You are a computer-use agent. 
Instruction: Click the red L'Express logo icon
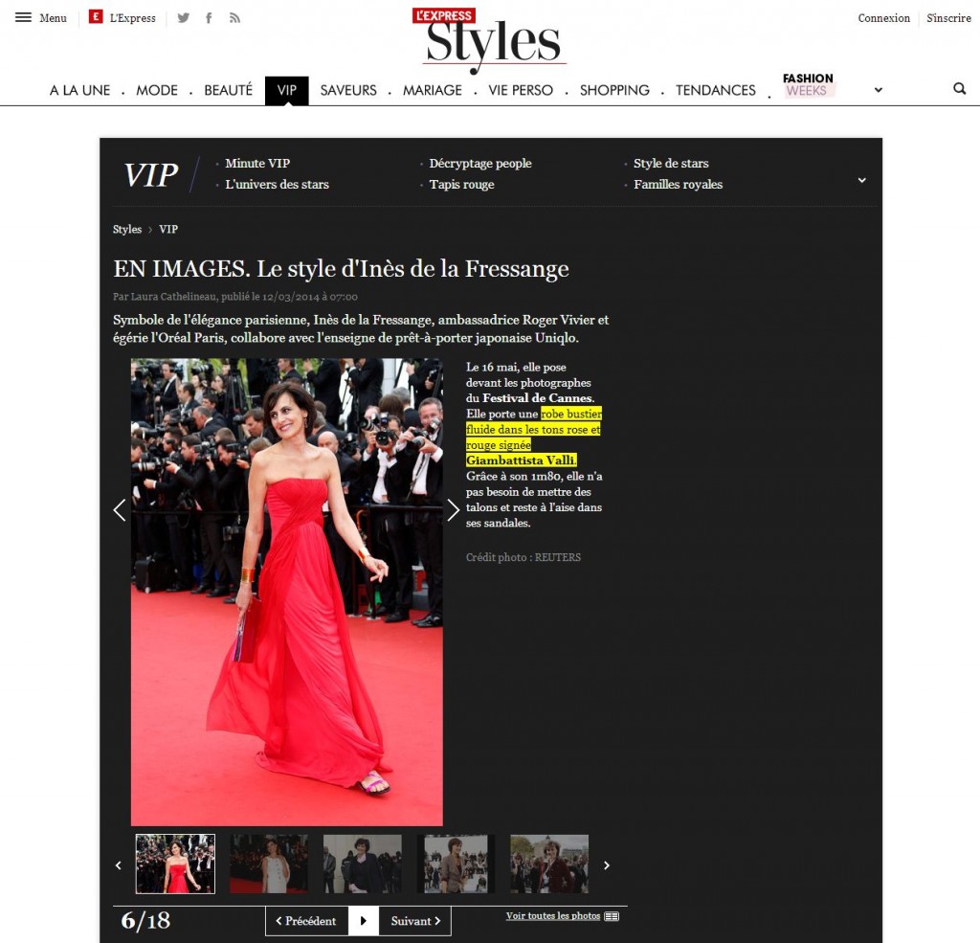point(95,17)
